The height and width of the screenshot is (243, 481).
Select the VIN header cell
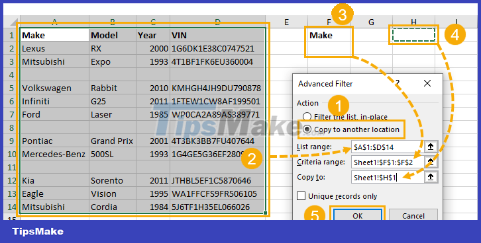pyautogui.click(x=217, y=35)
